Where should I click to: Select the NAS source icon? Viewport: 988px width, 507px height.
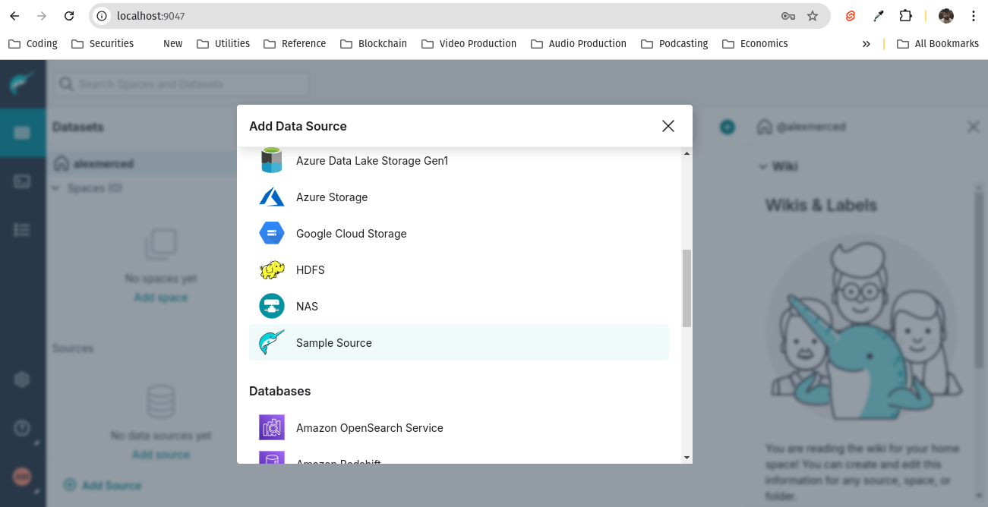(x=271, y=307)
